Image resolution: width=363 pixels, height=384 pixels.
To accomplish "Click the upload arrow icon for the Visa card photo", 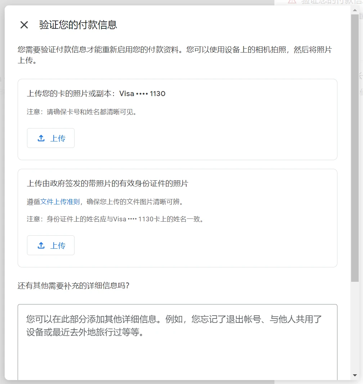I will click(x=41, y=138).
